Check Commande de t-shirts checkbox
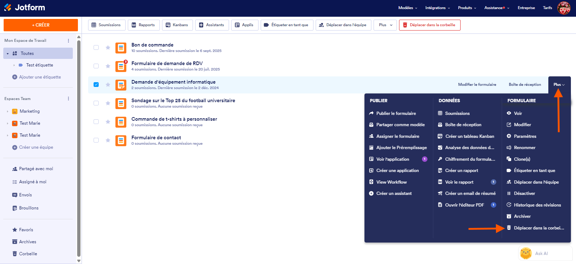 pos(96,121)
